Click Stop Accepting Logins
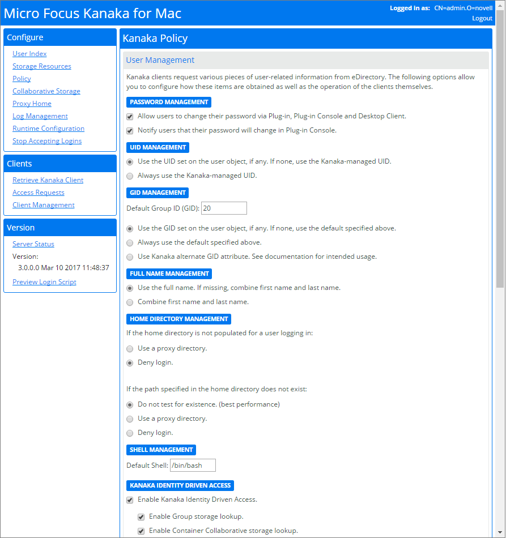The width and height of the screenshot is (506, 538). click(47, 140)
